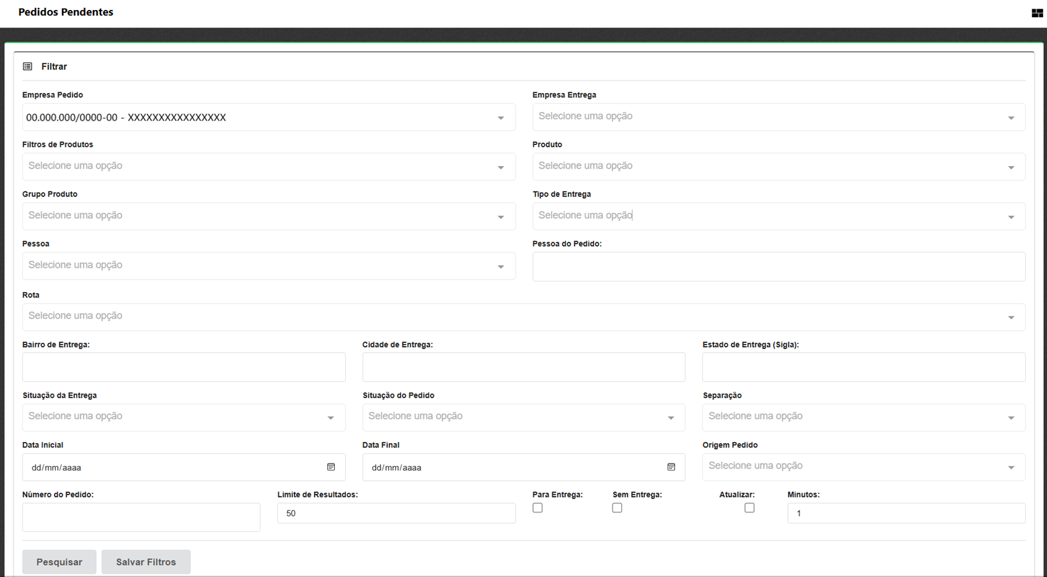The width and height of the screenshot is (1047, 577).
Task: Toggle the Atualizar checkbox
Action: [x=749, y=508]
